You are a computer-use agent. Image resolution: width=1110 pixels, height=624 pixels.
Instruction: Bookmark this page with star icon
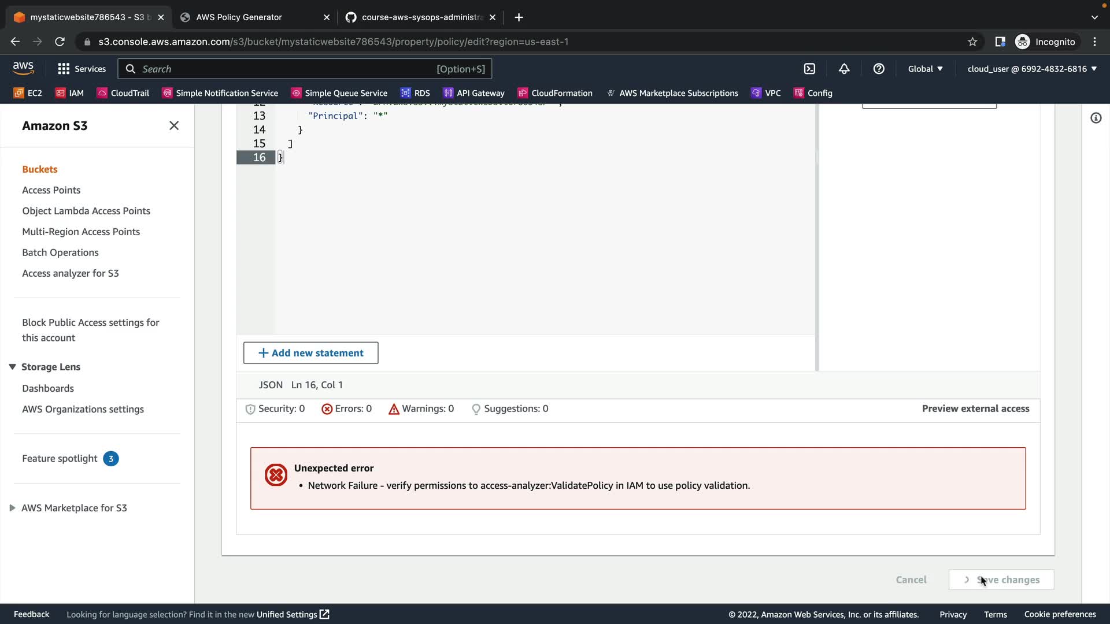pos(972,42)
